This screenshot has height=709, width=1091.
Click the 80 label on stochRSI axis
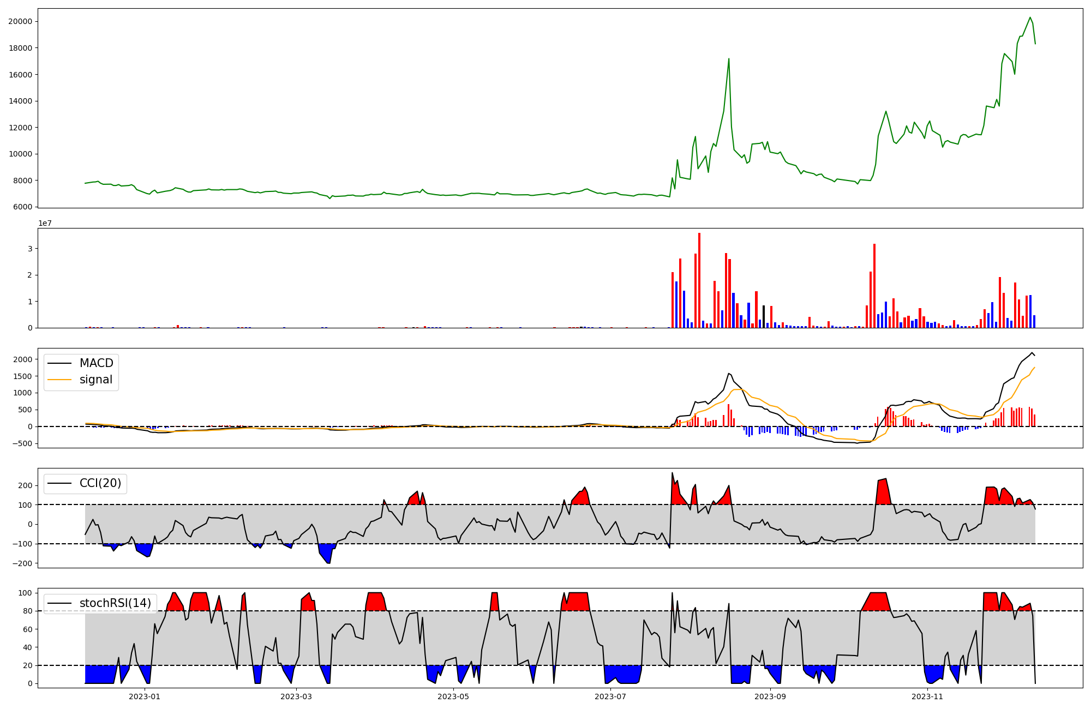(28, 611)
